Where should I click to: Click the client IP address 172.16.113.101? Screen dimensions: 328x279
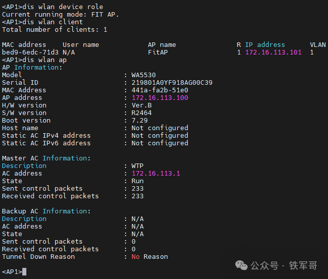(x=273, y=52)
